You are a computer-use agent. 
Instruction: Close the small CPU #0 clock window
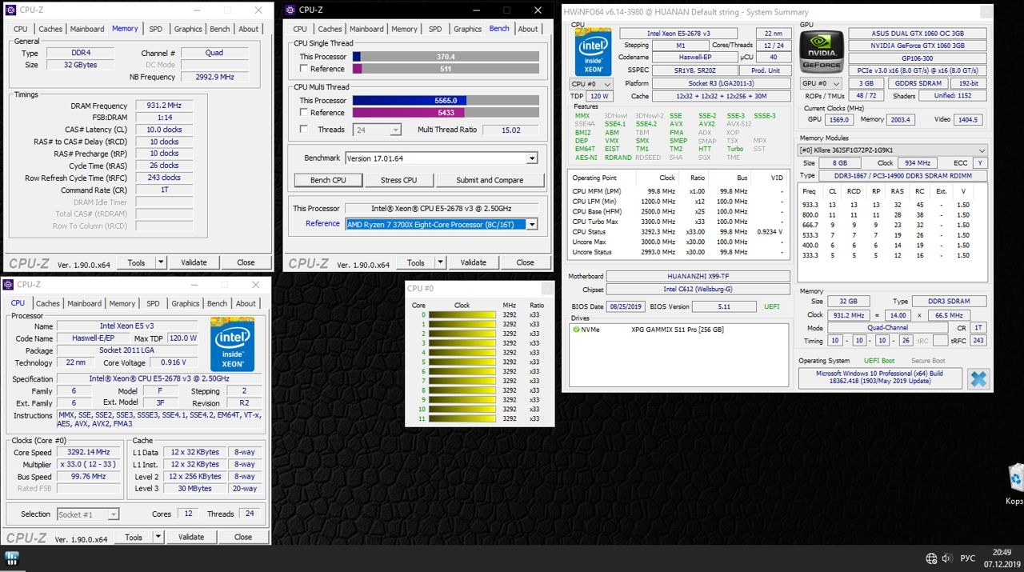(546, 288)
